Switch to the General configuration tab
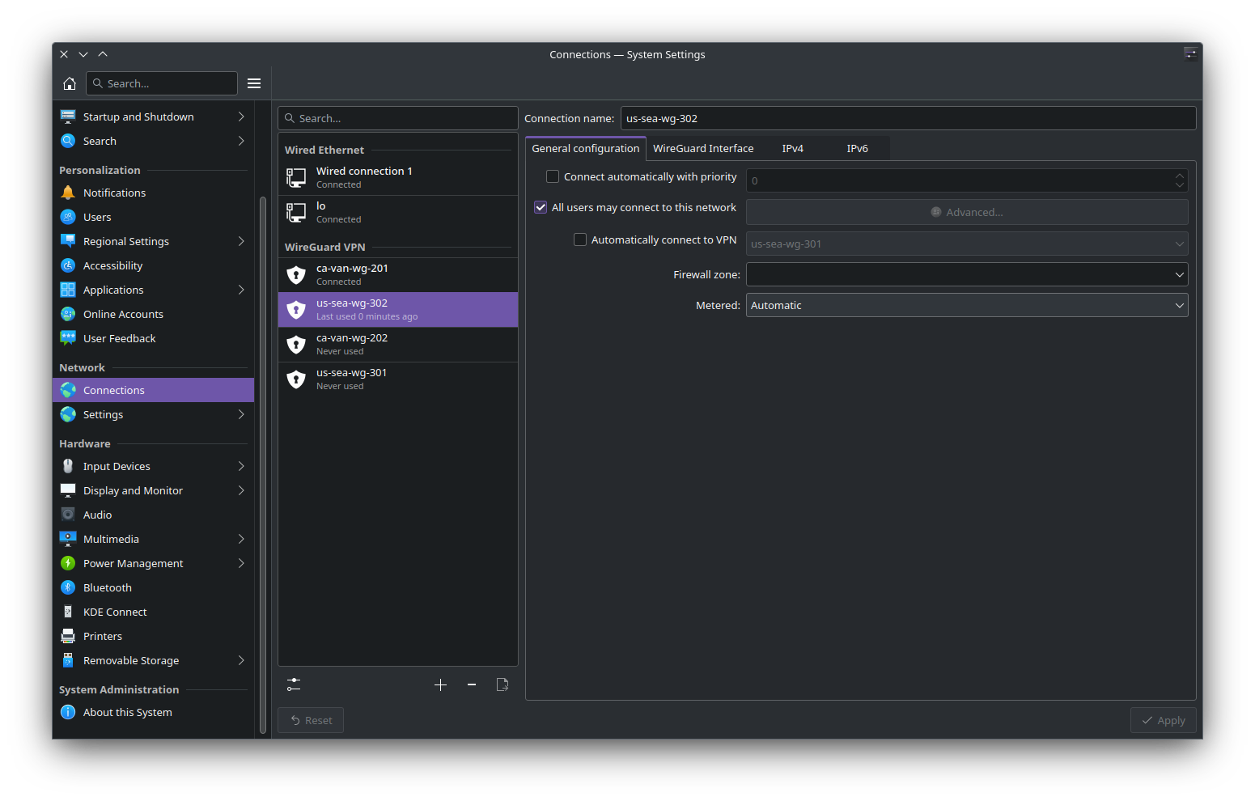The image size is (1255, 801). (x=586, y=148)
